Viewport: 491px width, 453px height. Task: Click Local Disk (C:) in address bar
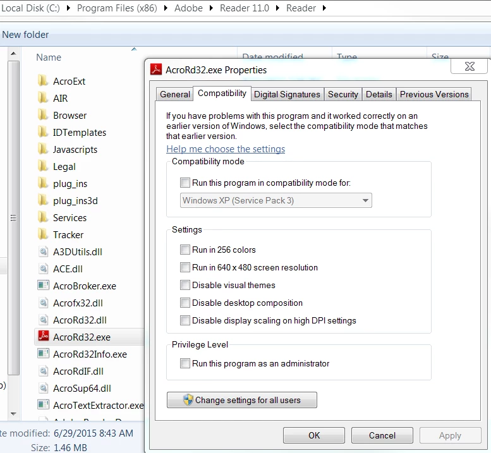click(x=30, y=8)
